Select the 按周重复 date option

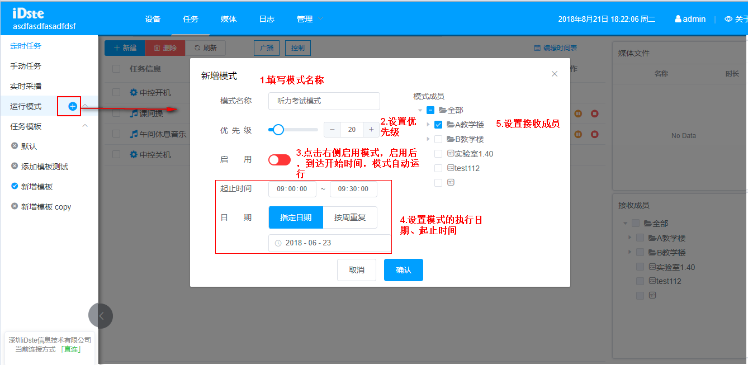click(350, 217)
